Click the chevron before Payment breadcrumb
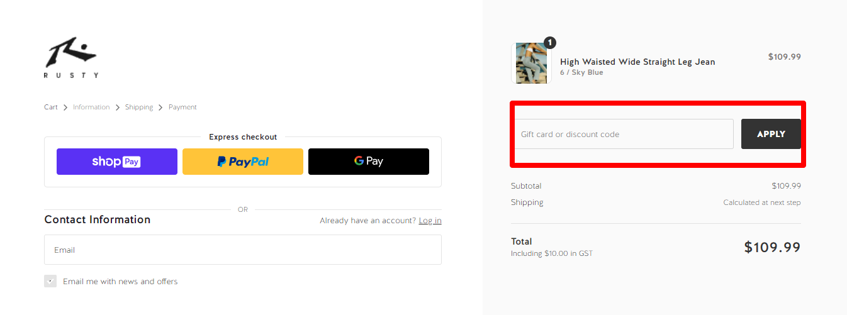This screenshot has height=315, width=847. click(161, 108)
